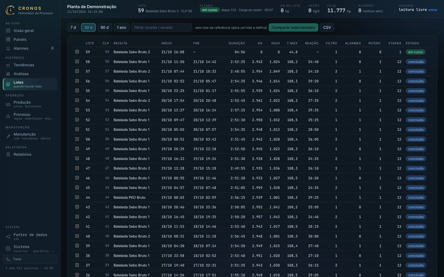Sort by DURAÇÃO column header
This screenshot has height=277, width=444.
(x=237, y=43)
